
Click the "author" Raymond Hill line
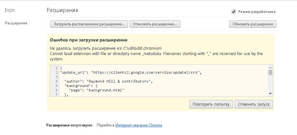tap(108, 81)
